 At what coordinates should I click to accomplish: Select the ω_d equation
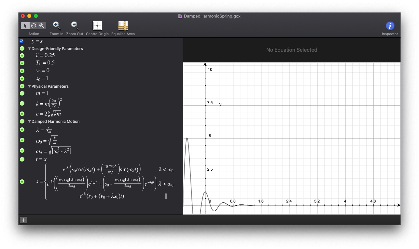53,151
